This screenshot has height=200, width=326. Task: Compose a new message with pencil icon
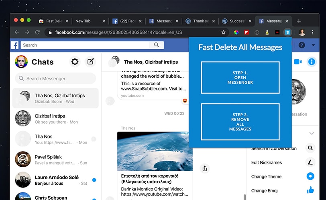90,62
